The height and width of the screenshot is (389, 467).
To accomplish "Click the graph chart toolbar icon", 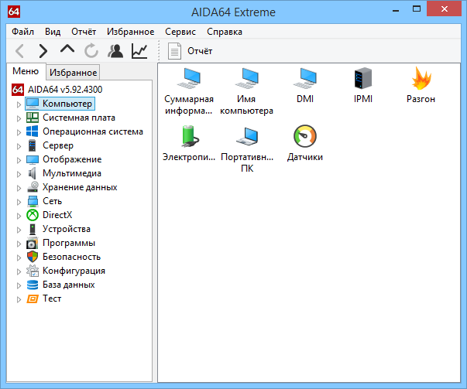I will pos(139,51).
